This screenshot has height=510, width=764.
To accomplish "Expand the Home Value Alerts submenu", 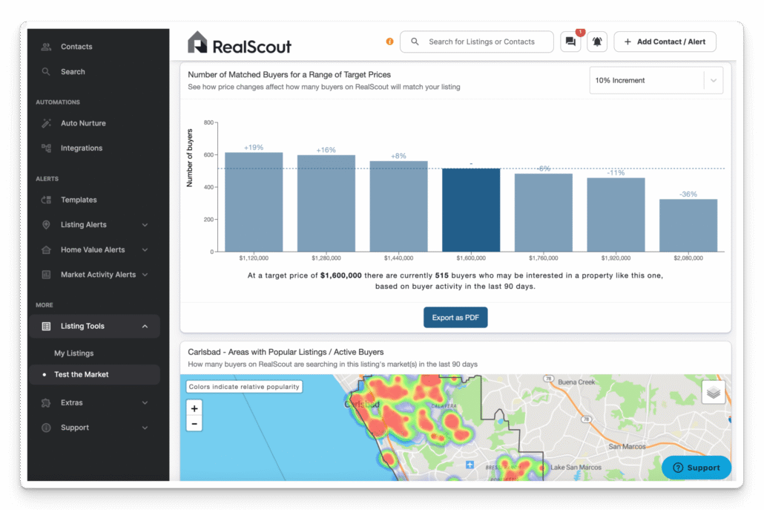I will click(x=145, y=250).
